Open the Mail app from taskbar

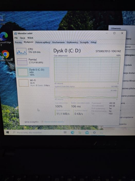coord(87,133)
